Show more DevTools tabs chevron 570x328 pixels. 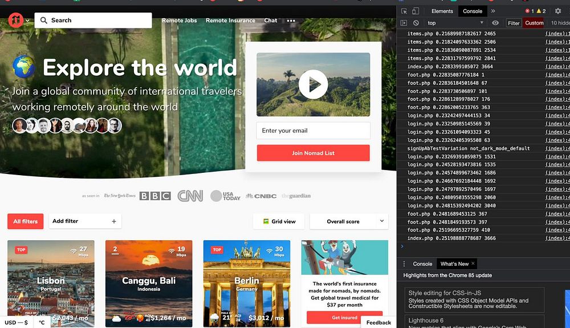click(493, 11)
